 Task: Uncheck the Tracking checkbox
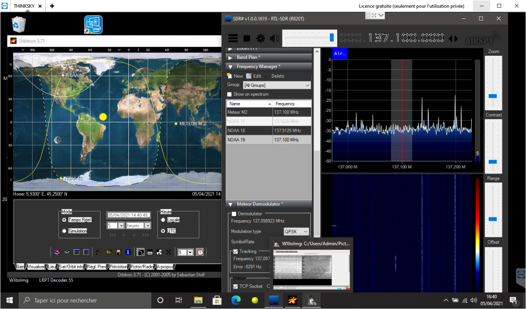coord(236,251)
